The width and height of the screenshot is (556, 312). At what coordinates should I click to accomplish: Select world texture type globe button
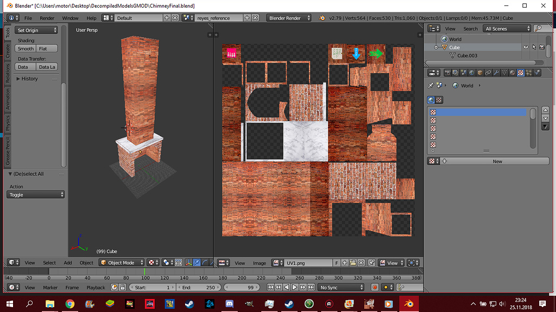pos(431,100)
